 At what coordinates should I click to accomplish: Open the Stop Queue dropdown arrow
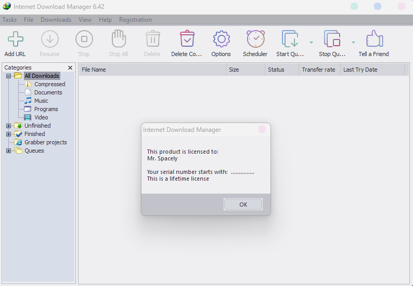(354, 43)
